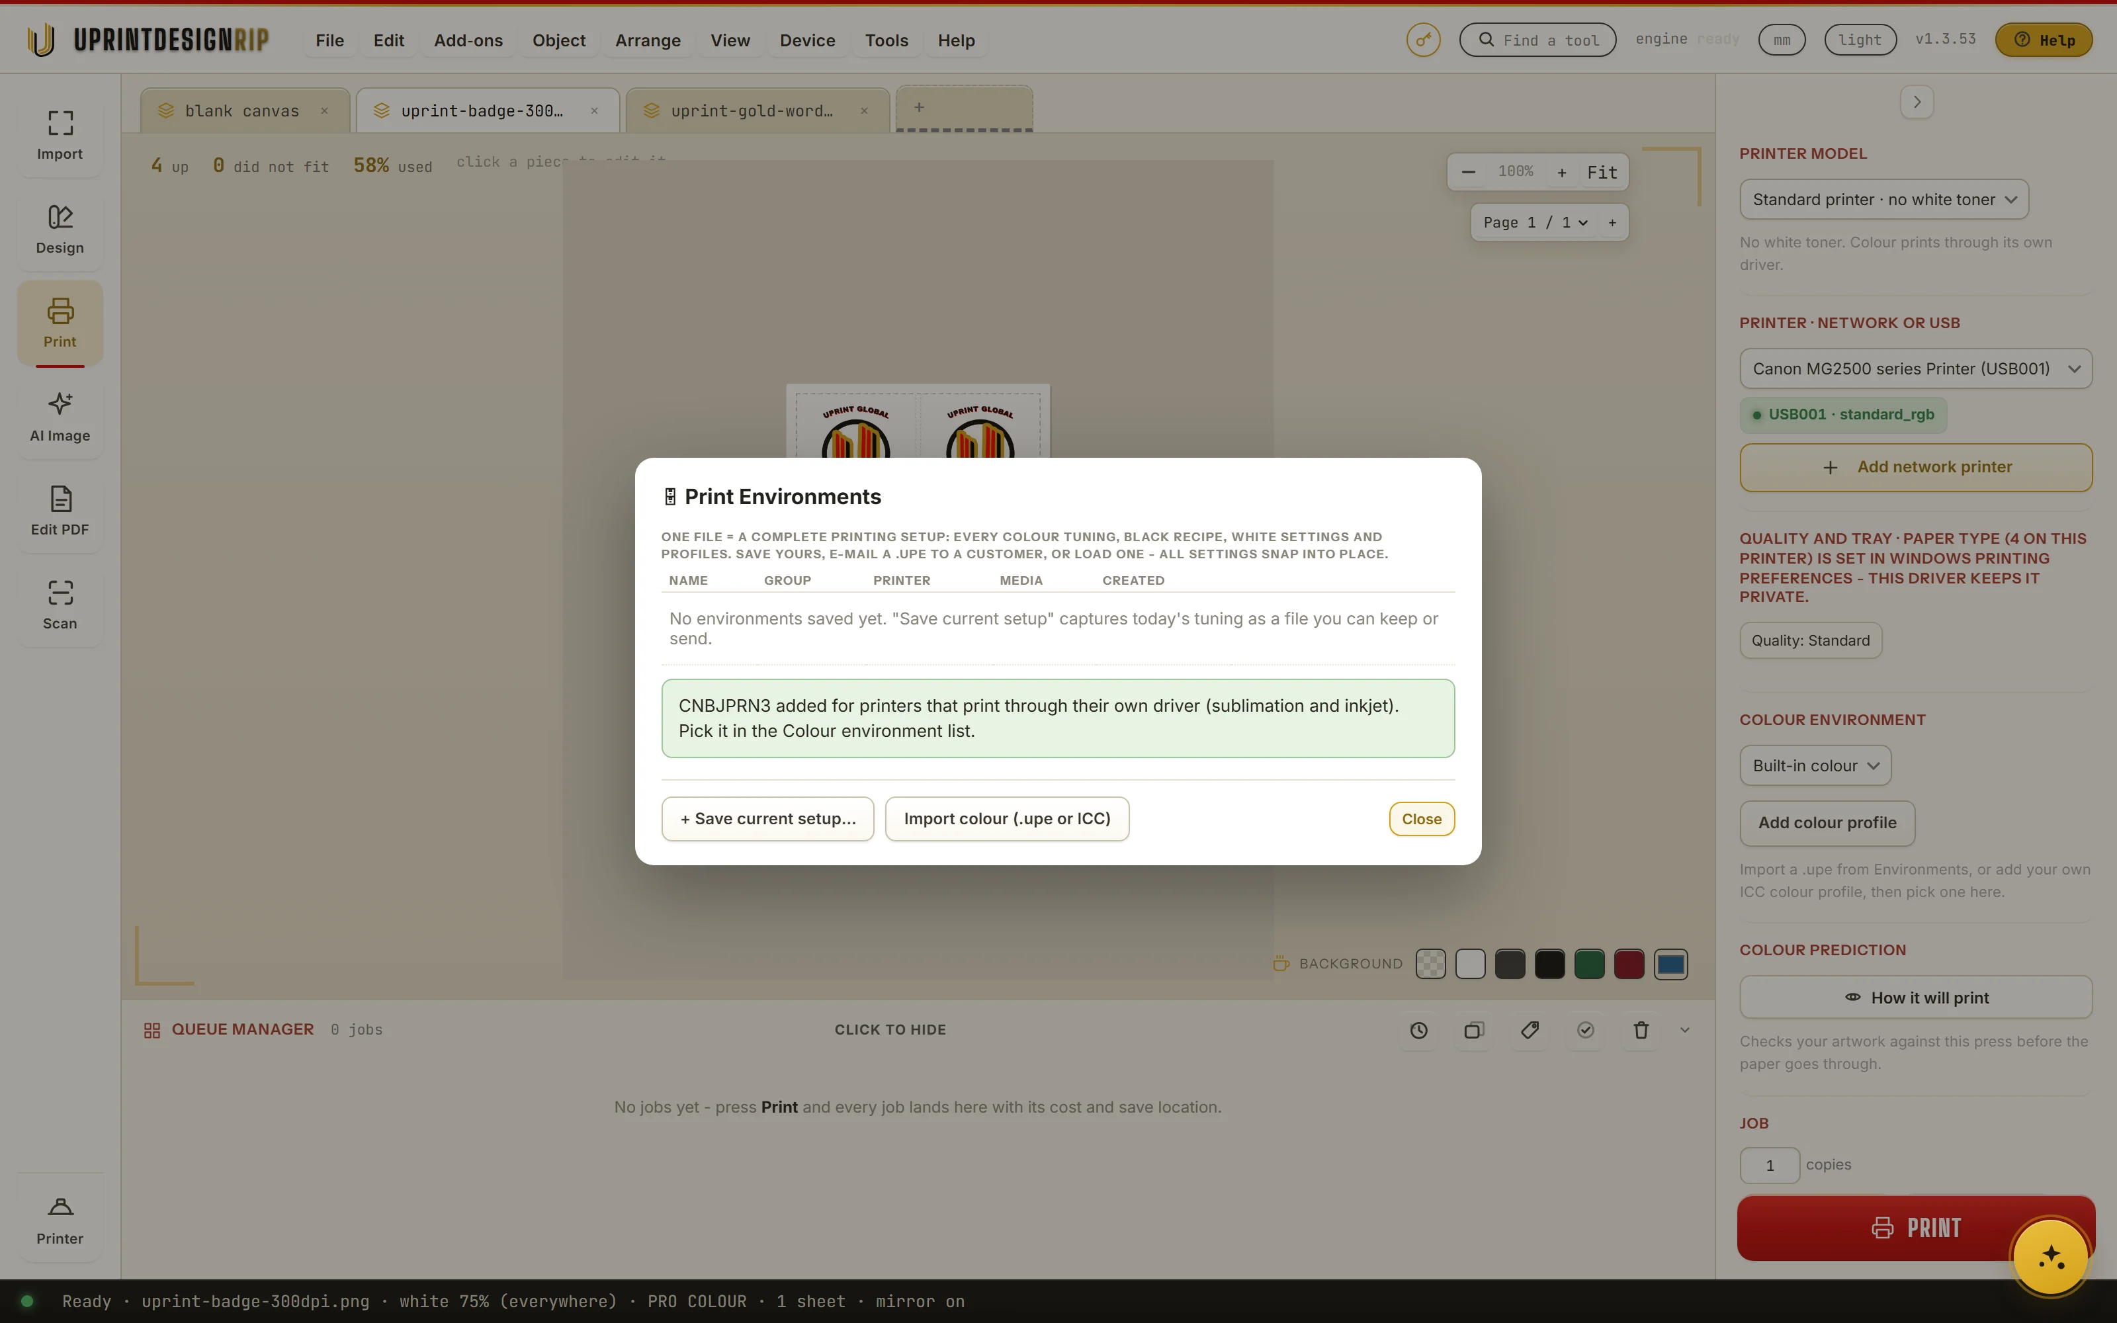
Task: Zoom out with the minus icon
Action: pos(1469,173)
